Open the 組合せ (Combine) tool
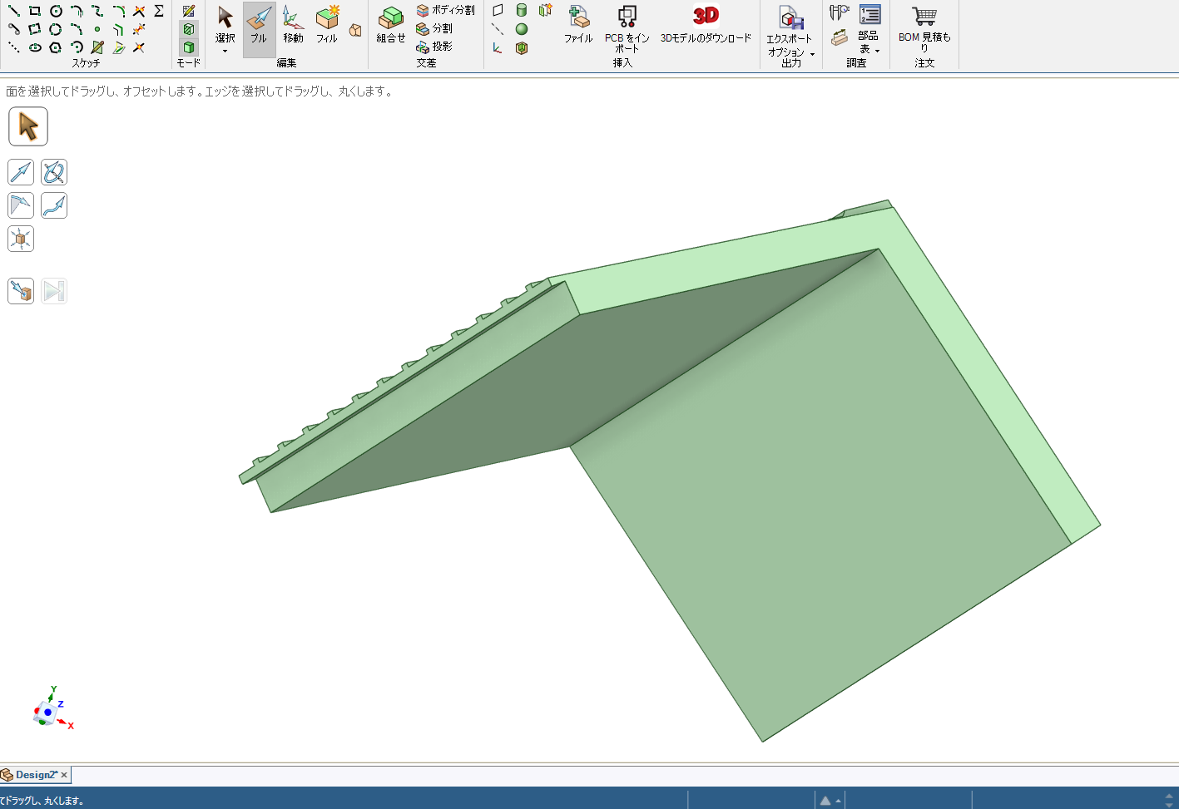 [390, 27]
